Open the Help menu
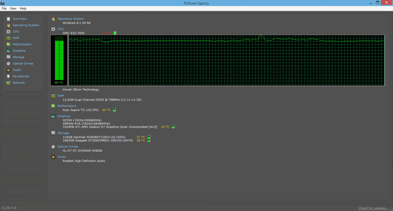Viewport: 393px width, 211px height. point(23,8)
